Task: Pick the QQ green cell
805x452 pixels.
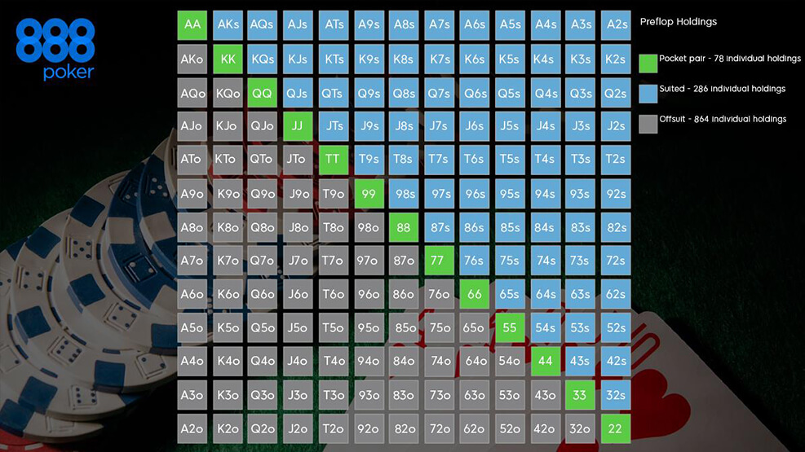Action: pyautogui.click(x=263, y=93)
